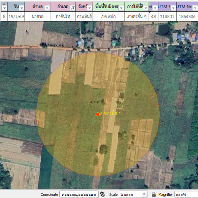
Task: Click the Coordinate input field
Action: (x=79, y=194)
